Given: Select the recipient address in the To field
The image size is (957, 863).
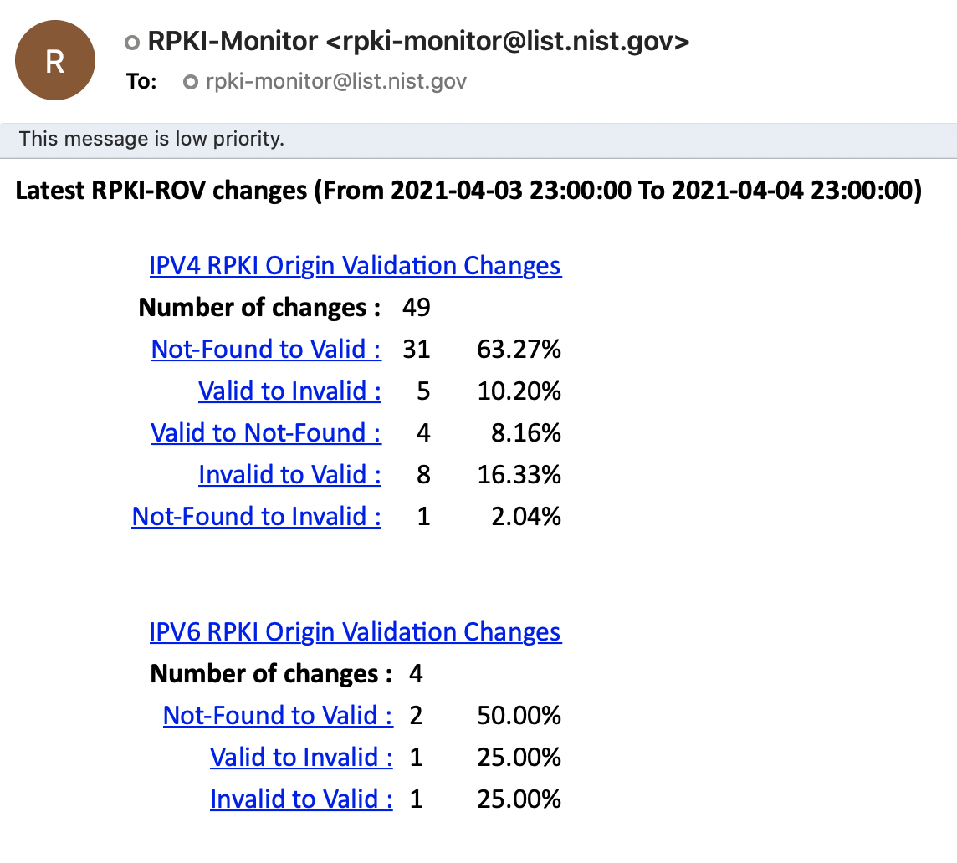Looking at the screenshot, I should coord(337,81).
